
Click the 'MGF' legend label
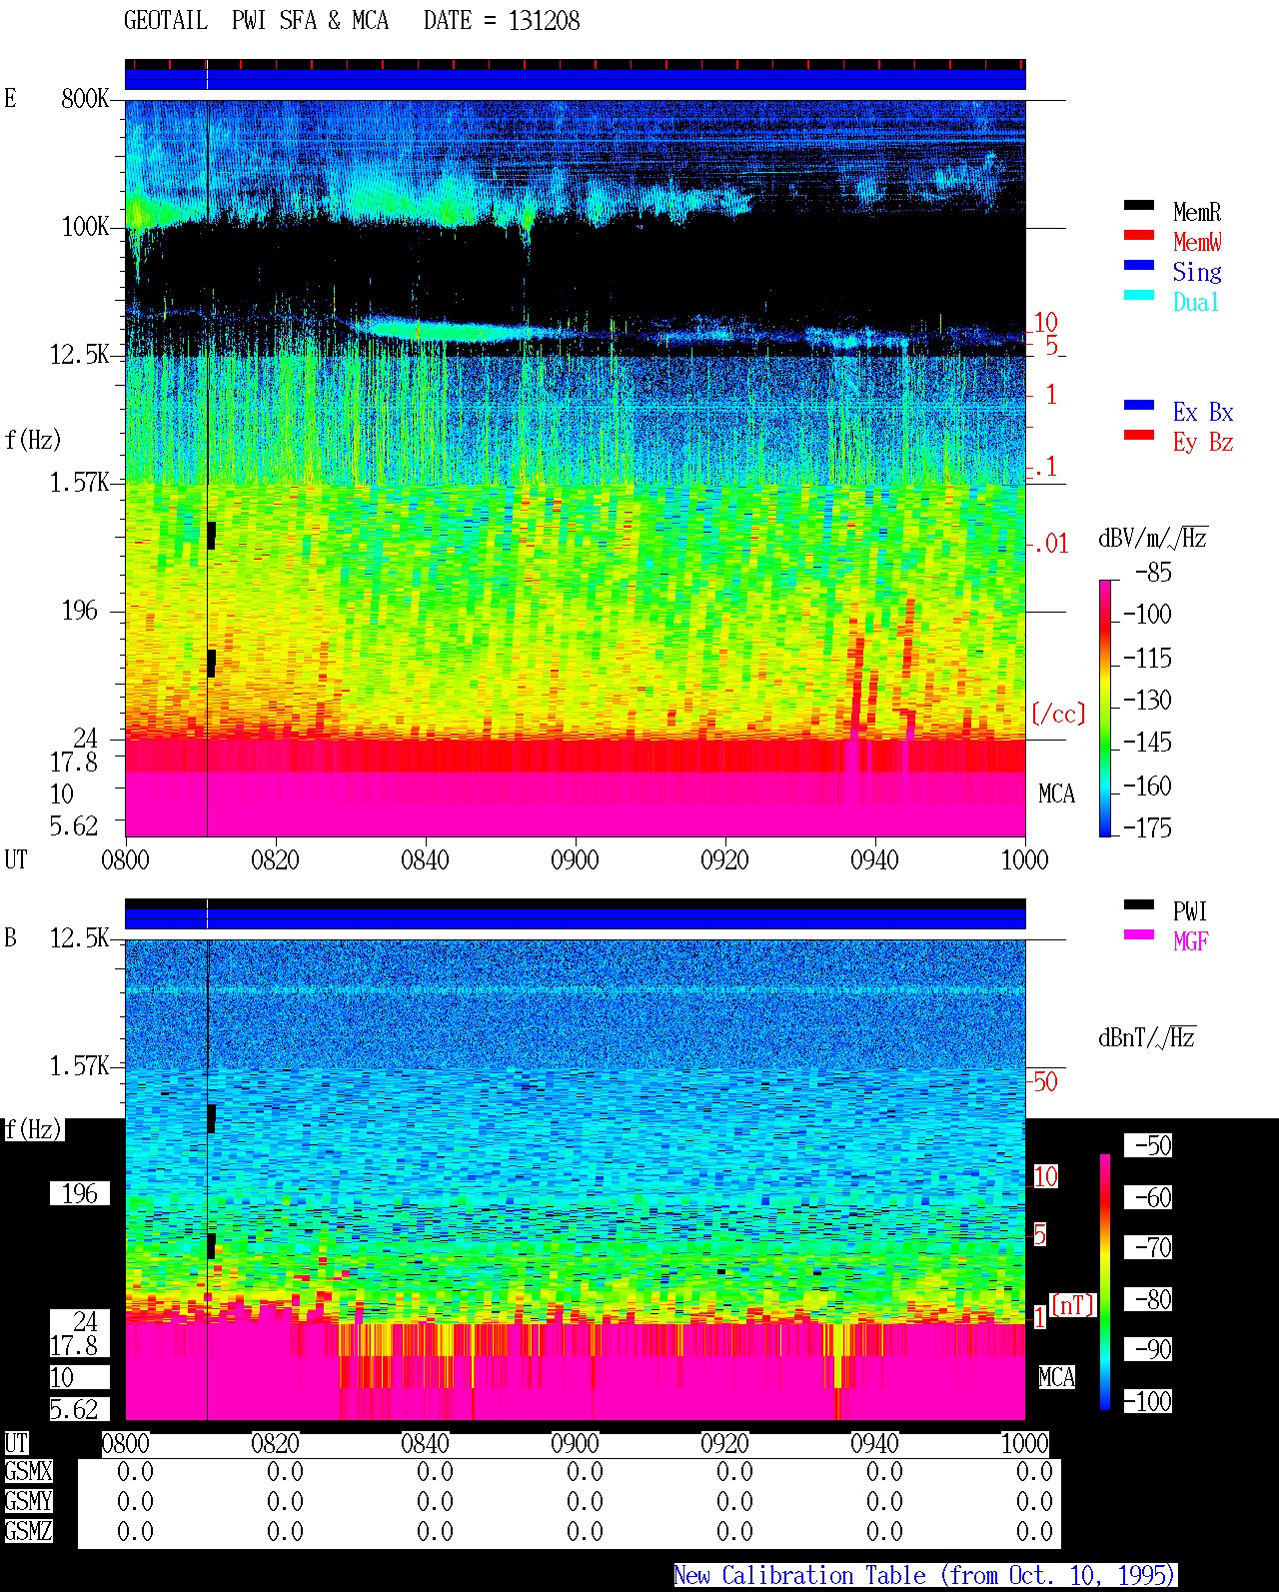pos(1191,941)
